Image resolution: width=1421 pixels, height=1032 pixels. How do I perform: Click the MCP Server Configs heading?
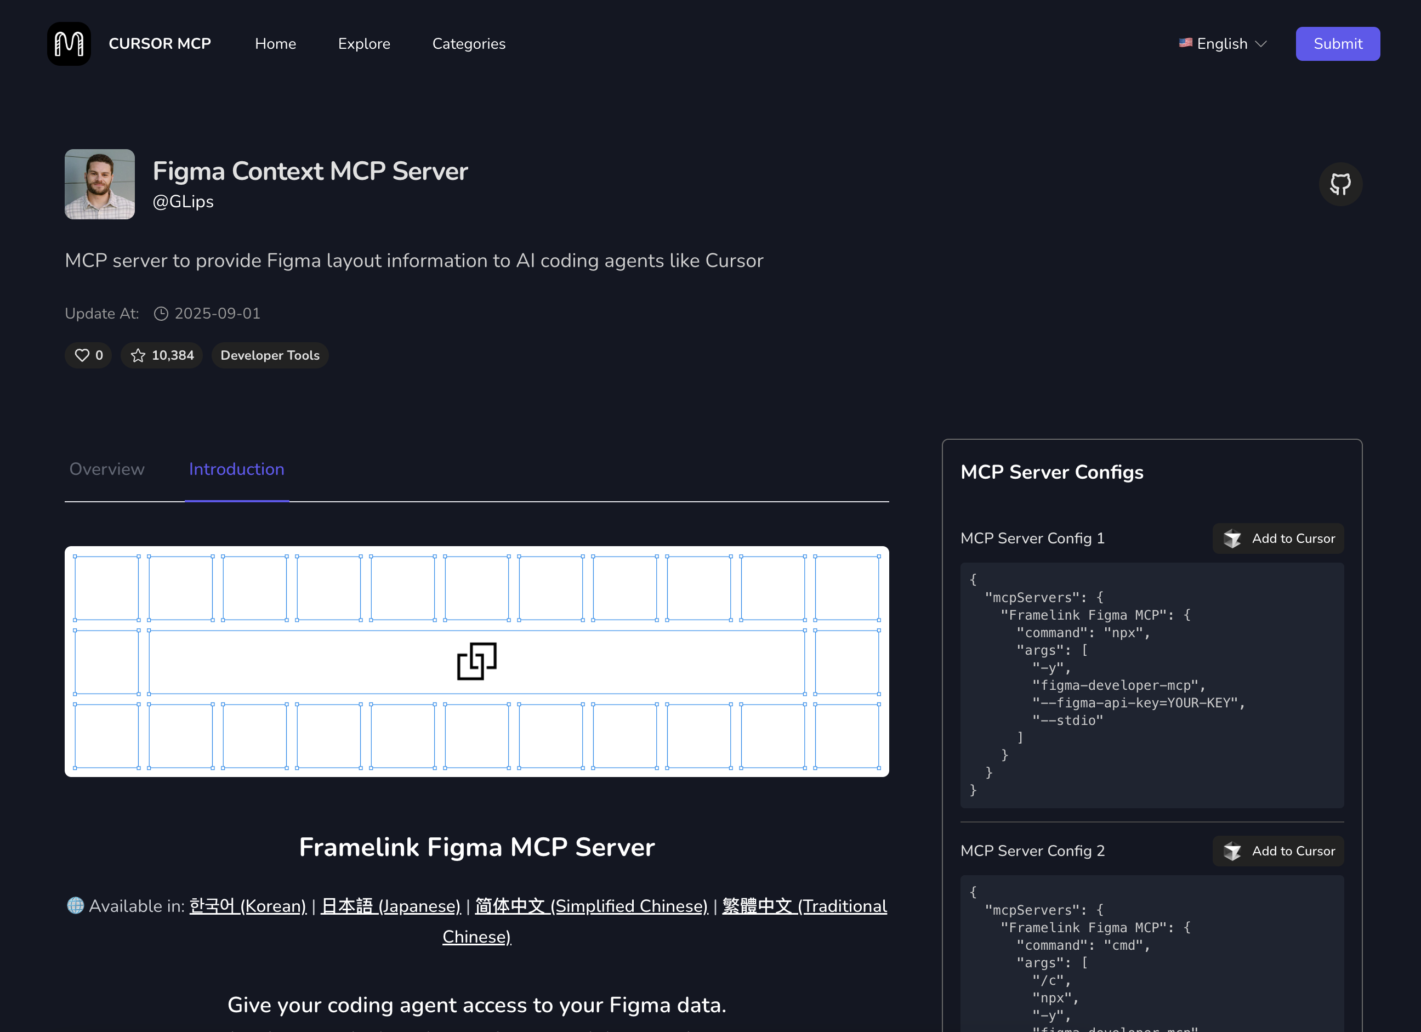click(1052, 473)
